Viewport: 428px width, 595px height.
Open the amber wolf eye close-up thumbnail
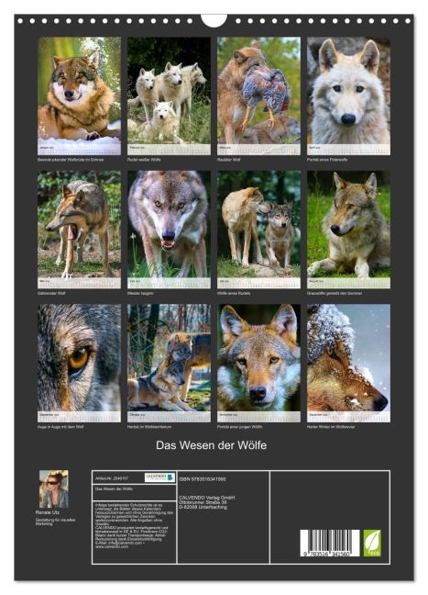(79, 363)
